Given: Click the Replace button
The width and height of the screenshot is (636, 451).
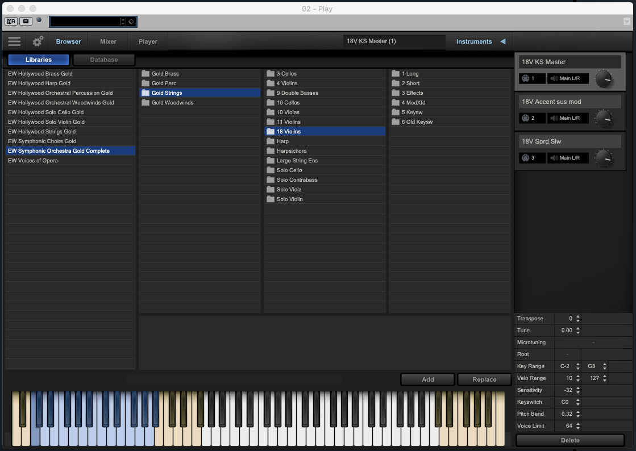Looking at the screenshot, I should click(x=484, y=379).
